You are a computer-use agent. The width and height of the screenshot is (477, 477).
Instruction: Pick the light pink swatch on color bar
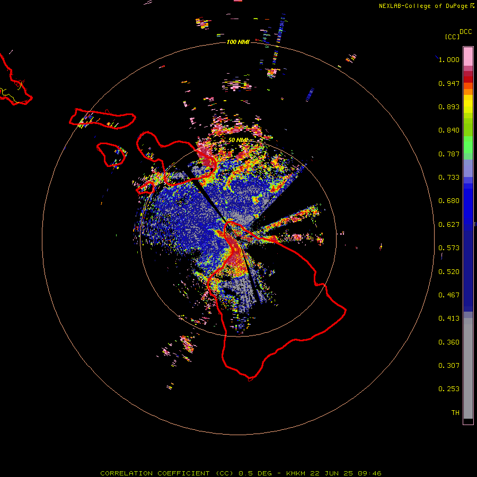(x=468, y=57)
